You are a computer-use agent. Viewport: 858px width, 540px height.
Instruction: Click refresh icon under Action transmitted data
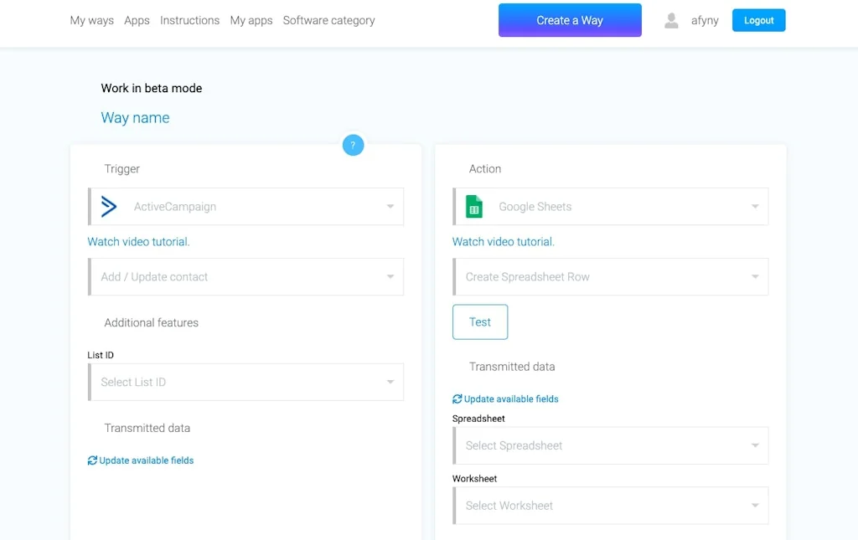point(457,399)
